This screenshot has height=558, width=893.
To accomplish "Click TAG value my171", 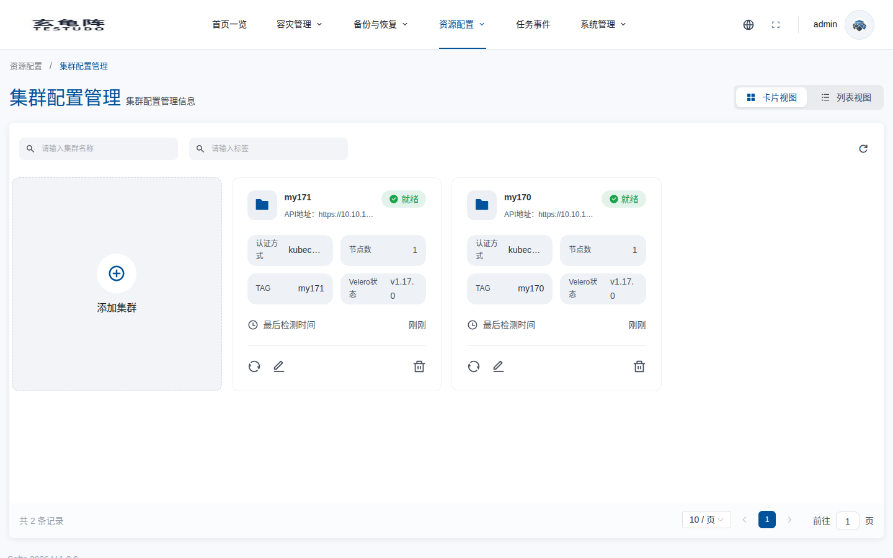I will [311, 288].
